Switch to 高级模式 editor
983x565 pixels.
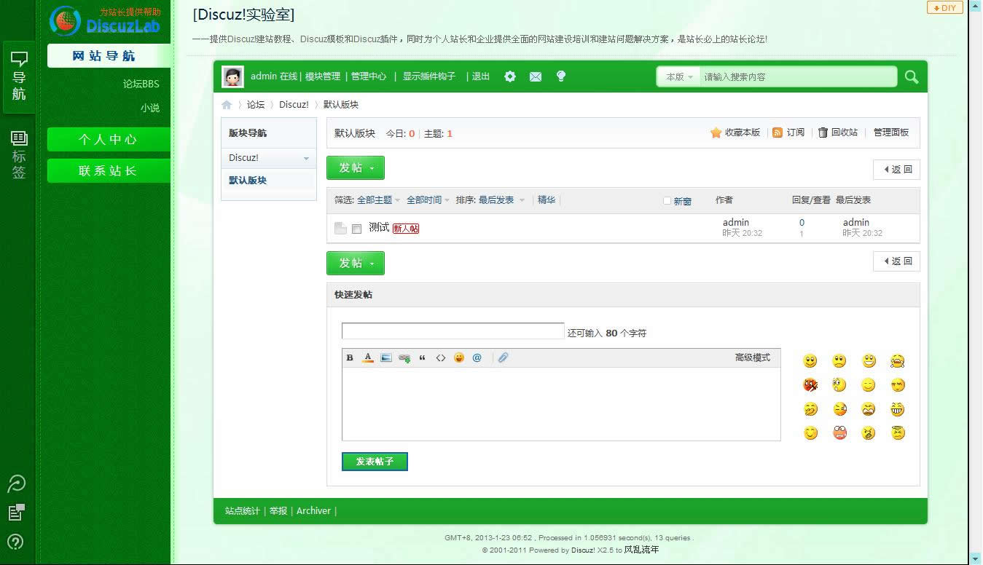click(753, 357)
